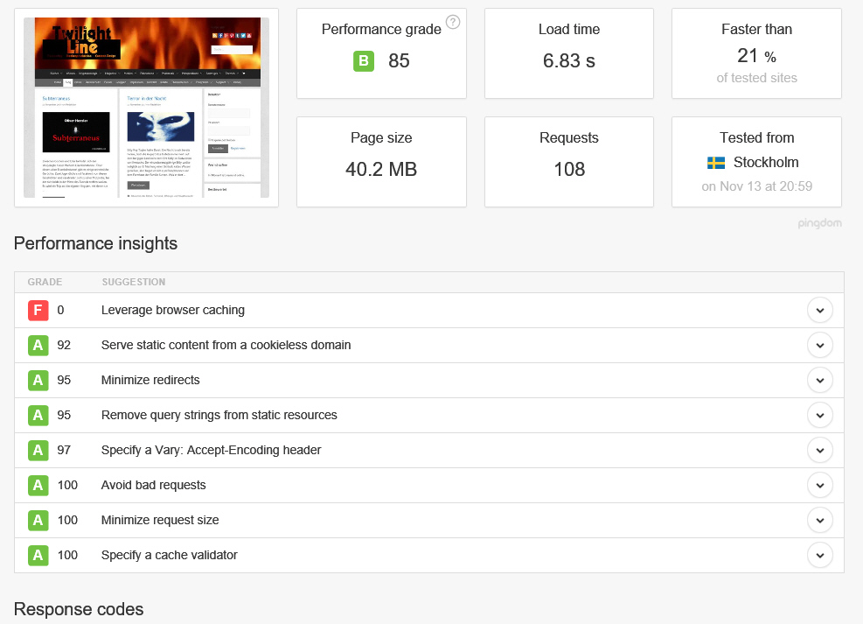The image size is (863, 624).
Task: Click the 'Minimize redirects' text
Action: pyautogui.click(x=150, y=380)
